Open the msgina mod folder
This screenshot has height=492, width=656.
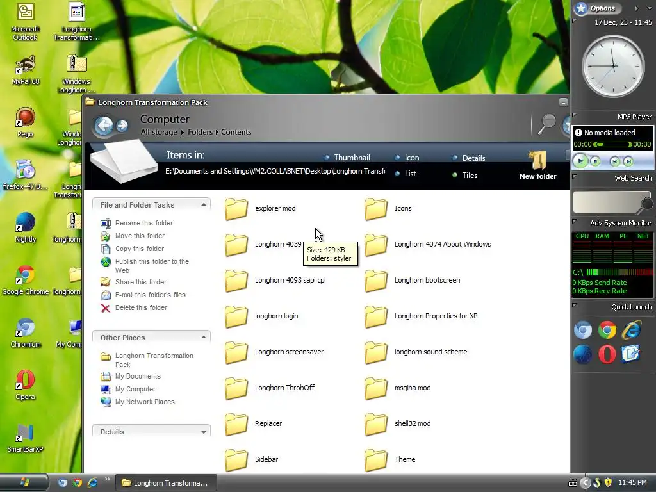pyautogui.click(x=397, y=388)
